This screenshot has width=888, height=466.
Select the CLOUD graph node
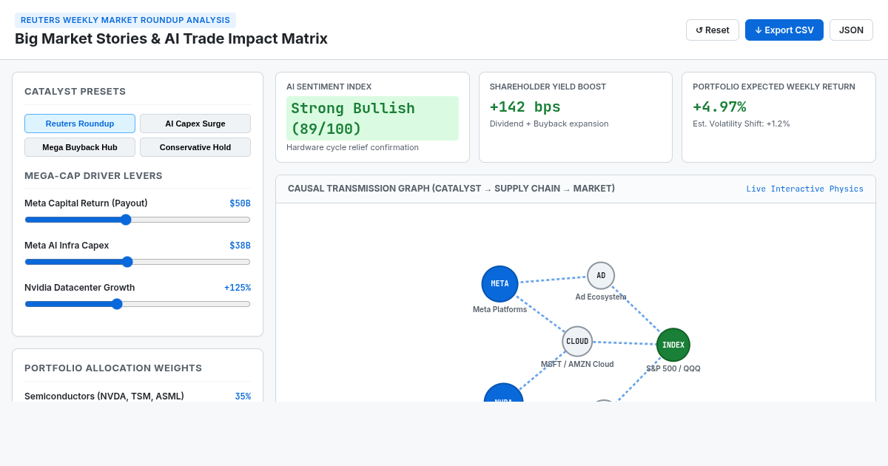coord(577,342)
